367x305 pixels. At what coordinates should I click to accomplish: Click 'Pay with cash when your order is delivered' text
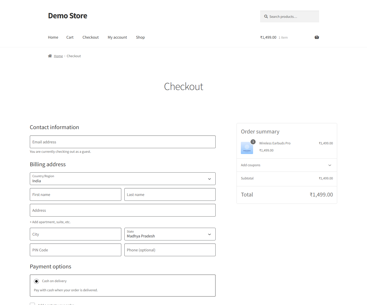click(x=66, y=290)
